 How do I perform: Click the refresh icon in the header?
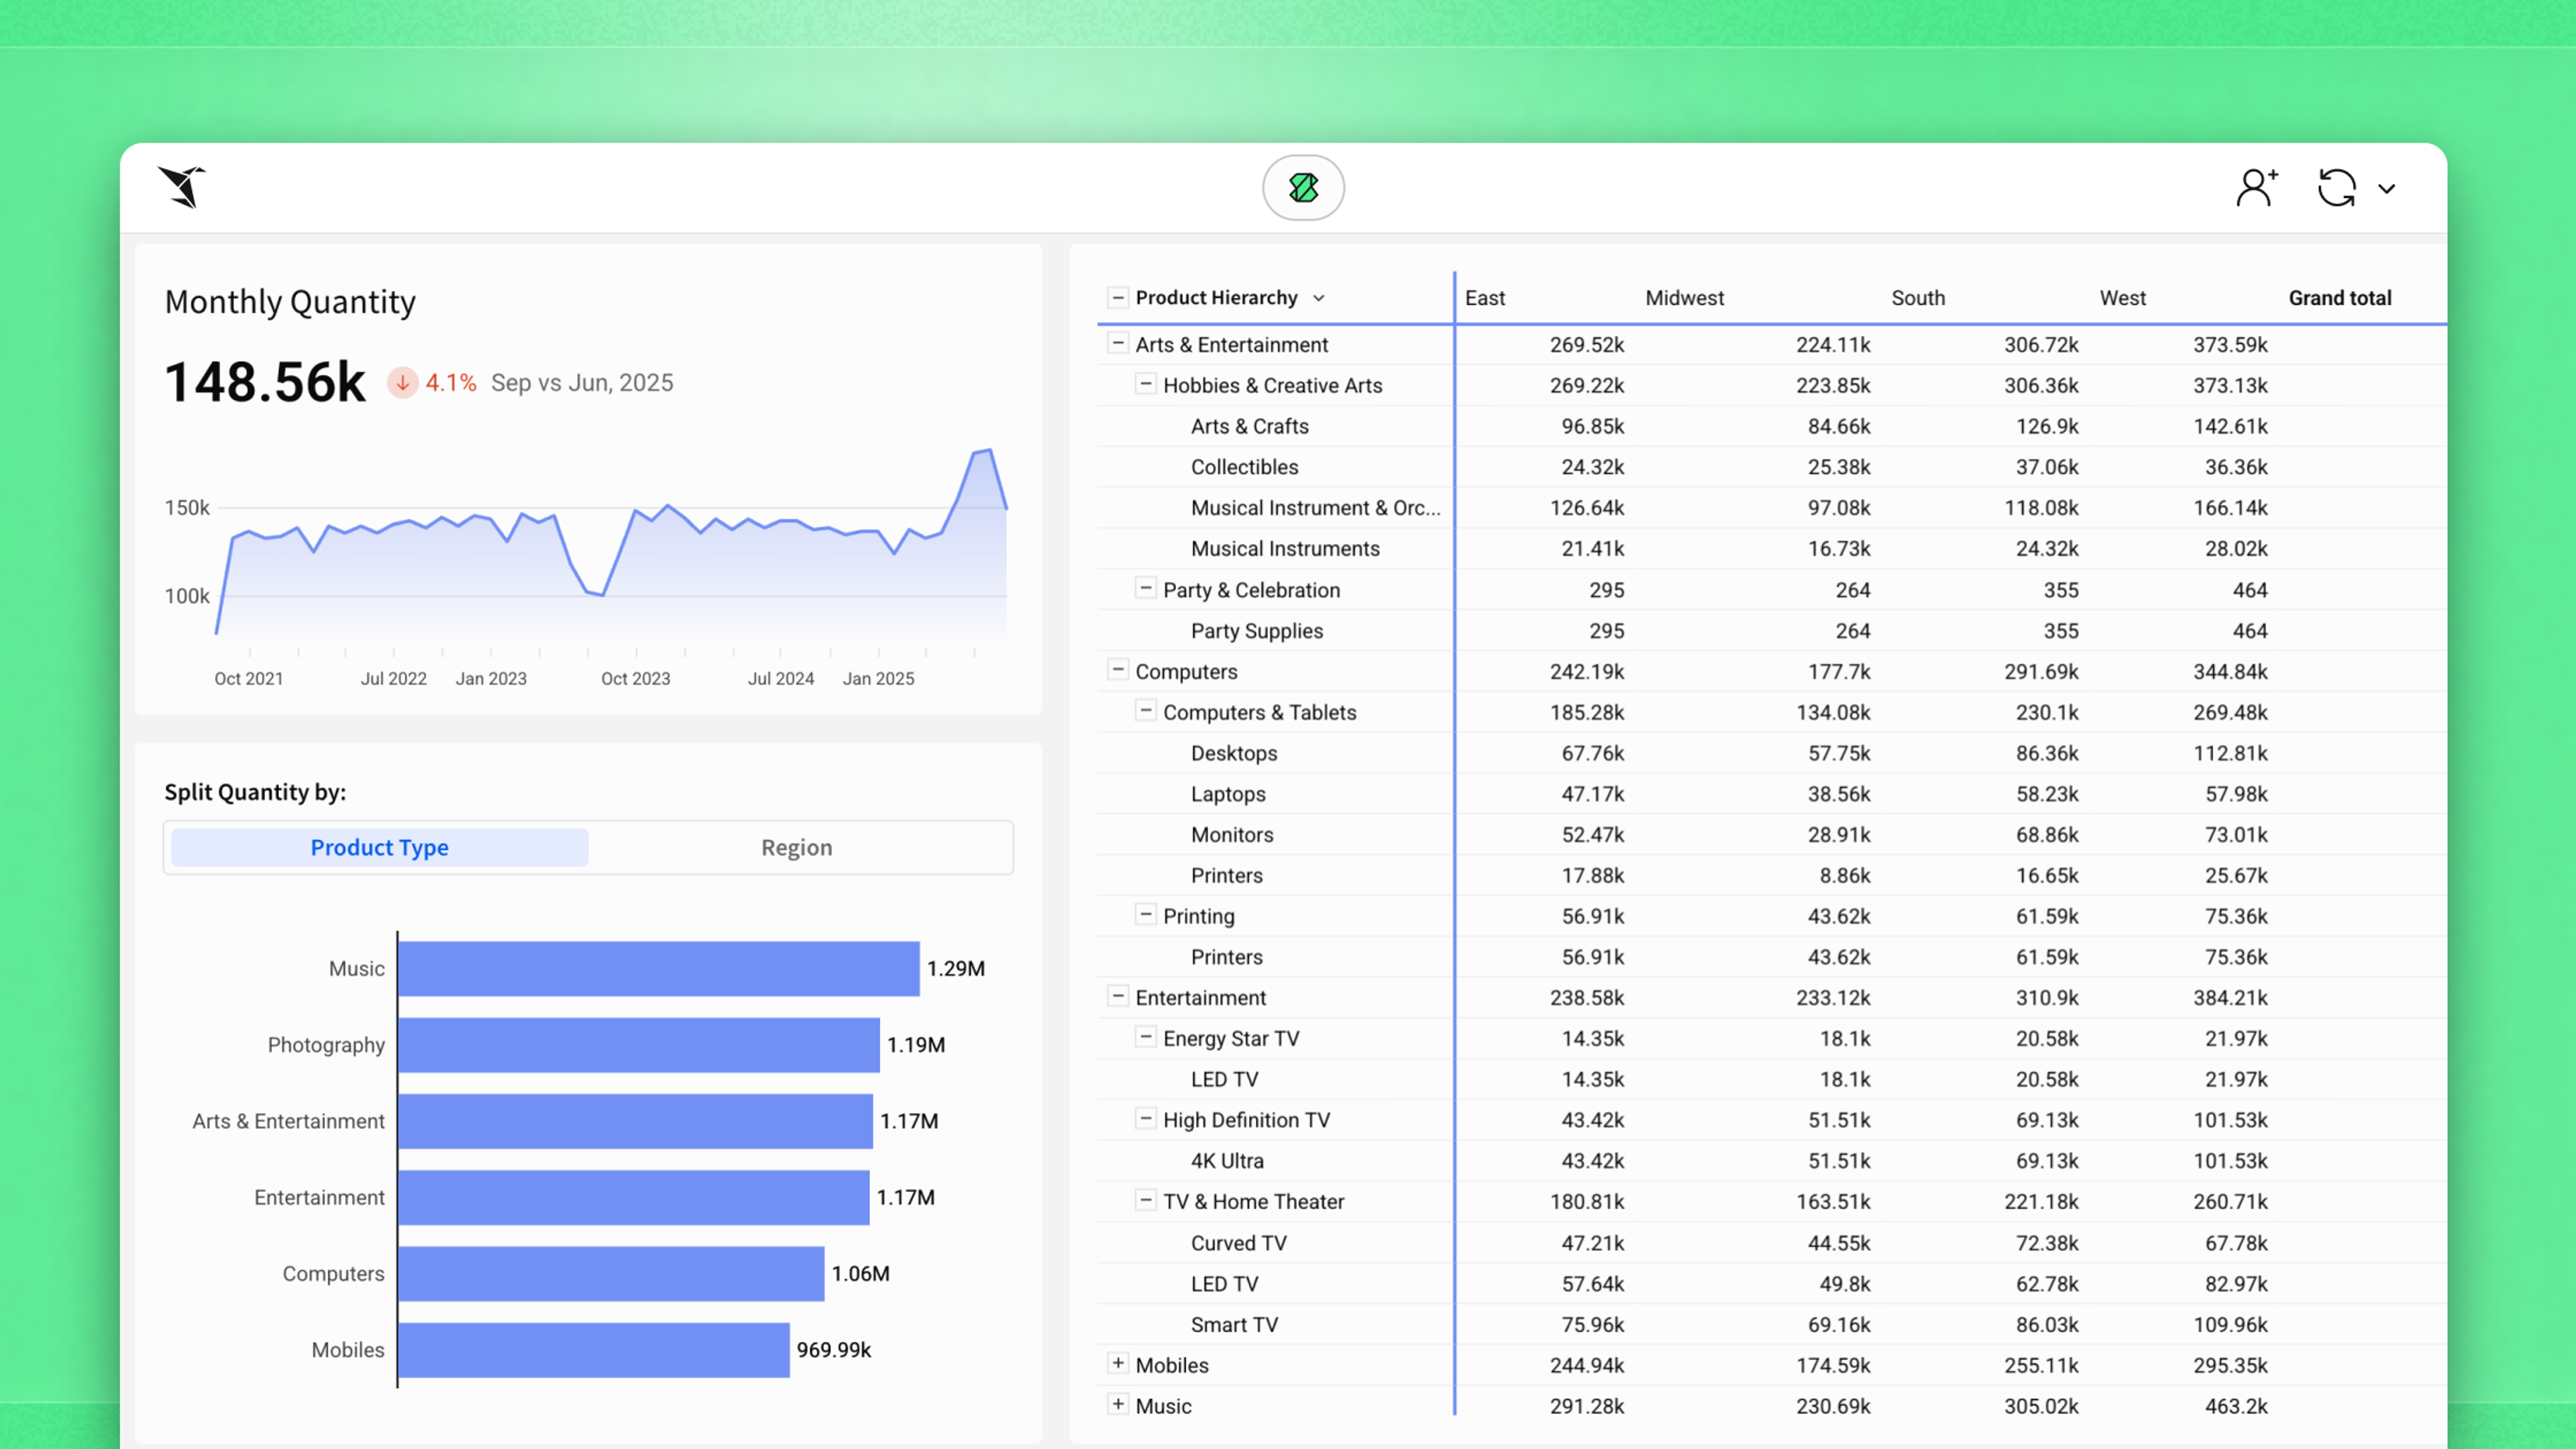coord(2337,188)
